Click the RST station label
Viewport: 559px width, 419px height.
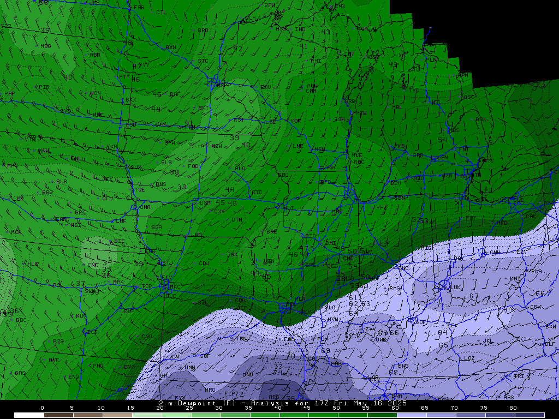click(239, 120)
